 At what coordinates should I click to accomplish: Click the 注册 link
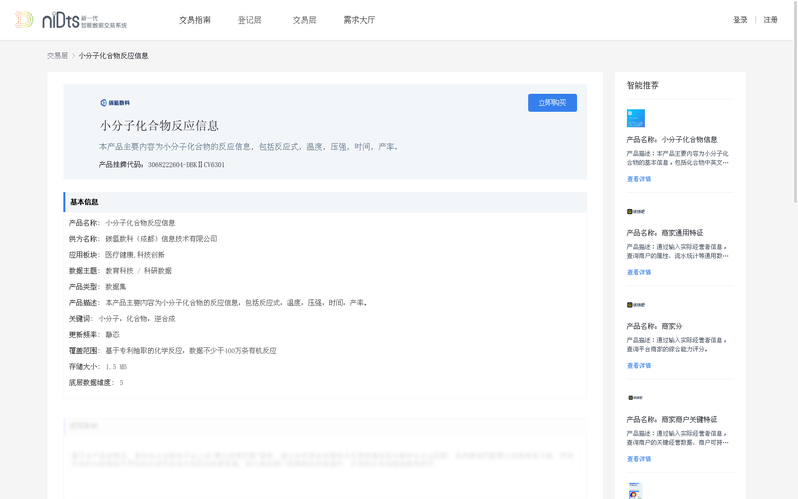771,20
